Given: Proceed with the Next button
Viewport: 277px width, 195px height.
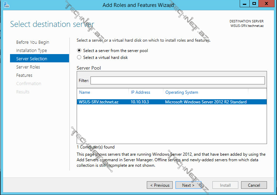Looking at the screenshot, I should click(188, 185).
